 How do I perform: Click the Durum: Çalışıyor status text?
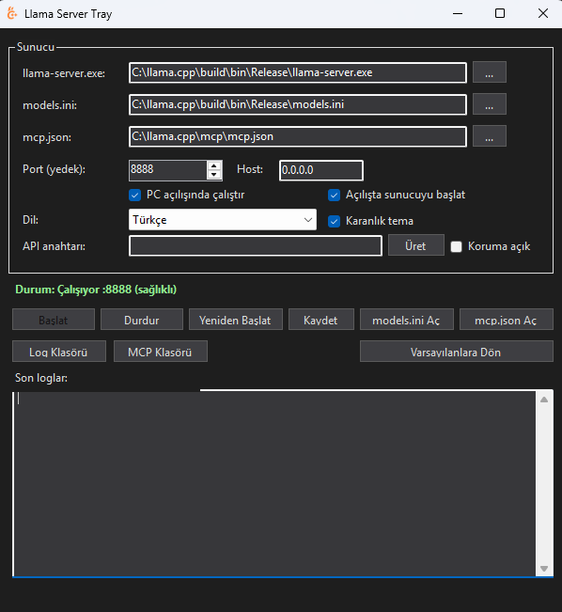click(x=96, y=290)
